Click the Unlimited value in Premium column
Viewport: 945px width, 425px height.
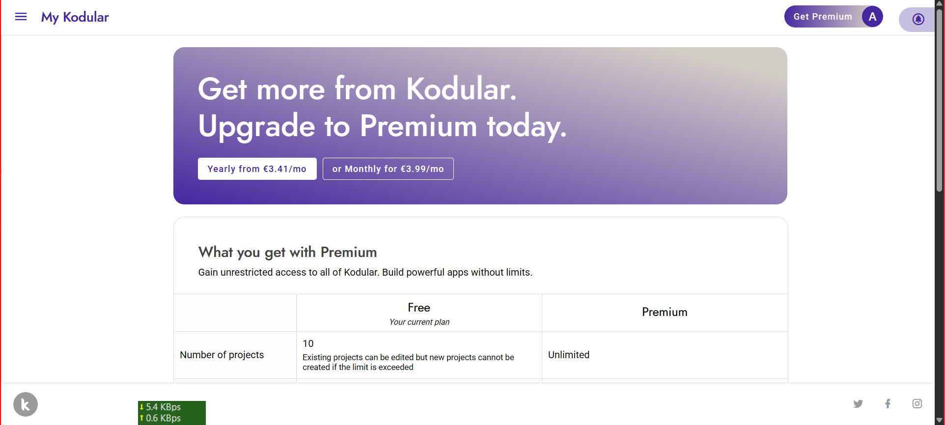coord(569,355)
